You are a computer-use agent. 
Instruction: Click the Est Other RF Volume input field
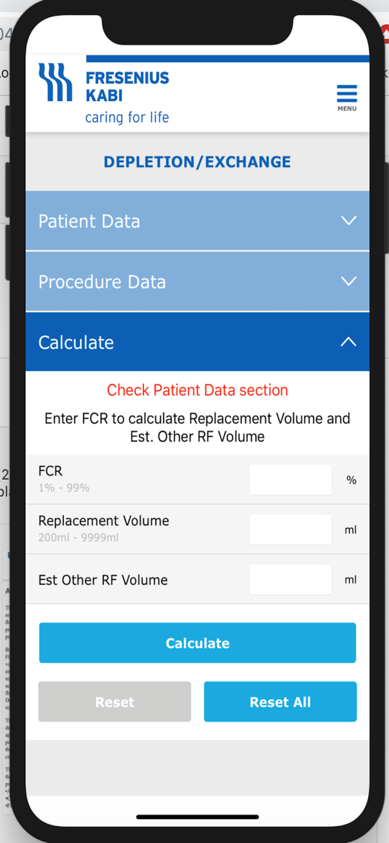pos(290,579)
